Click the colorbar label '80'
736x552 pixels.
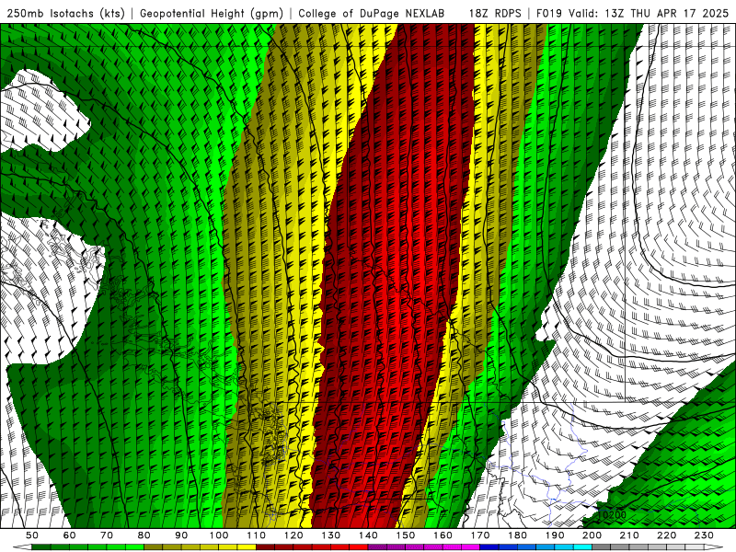(144, 535)
